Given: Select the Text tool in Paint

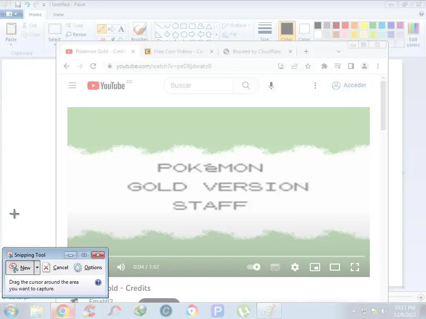Looking at the screenshot, I should [x=121, y=29].
